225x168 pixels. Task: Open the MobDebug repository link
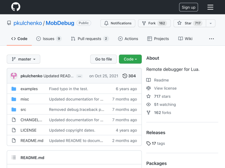(x=60, y=23)
